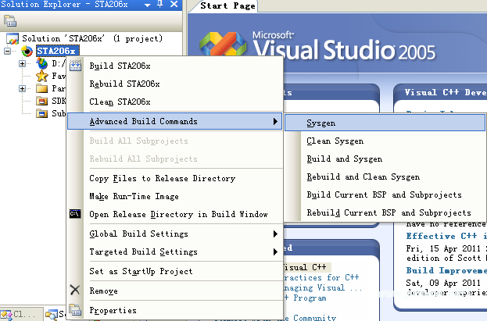Choose Clean STA206x

(x=174, y=102)
